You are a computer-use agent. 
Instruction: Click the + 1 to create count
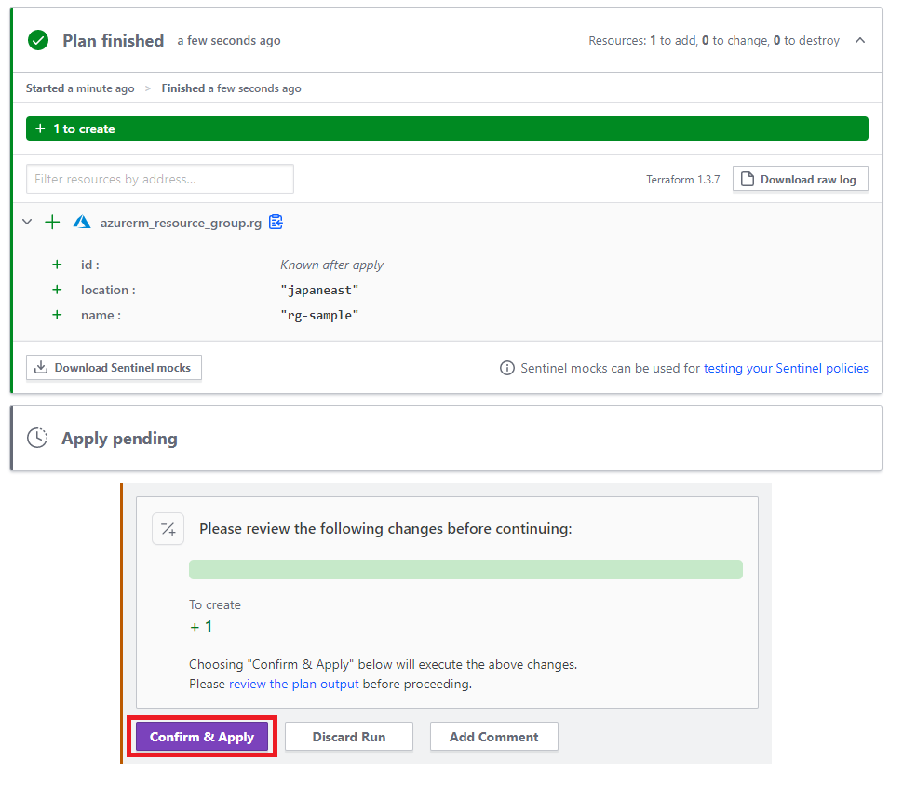(202, 627)
